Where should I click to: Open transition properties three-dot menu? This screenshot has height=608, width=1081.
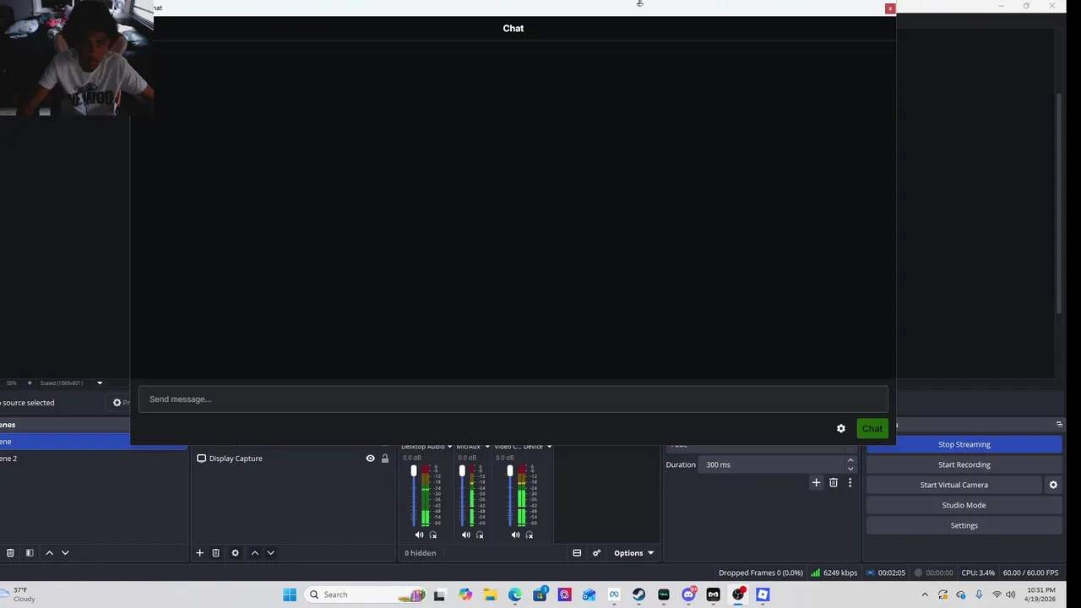coord(850,483)
